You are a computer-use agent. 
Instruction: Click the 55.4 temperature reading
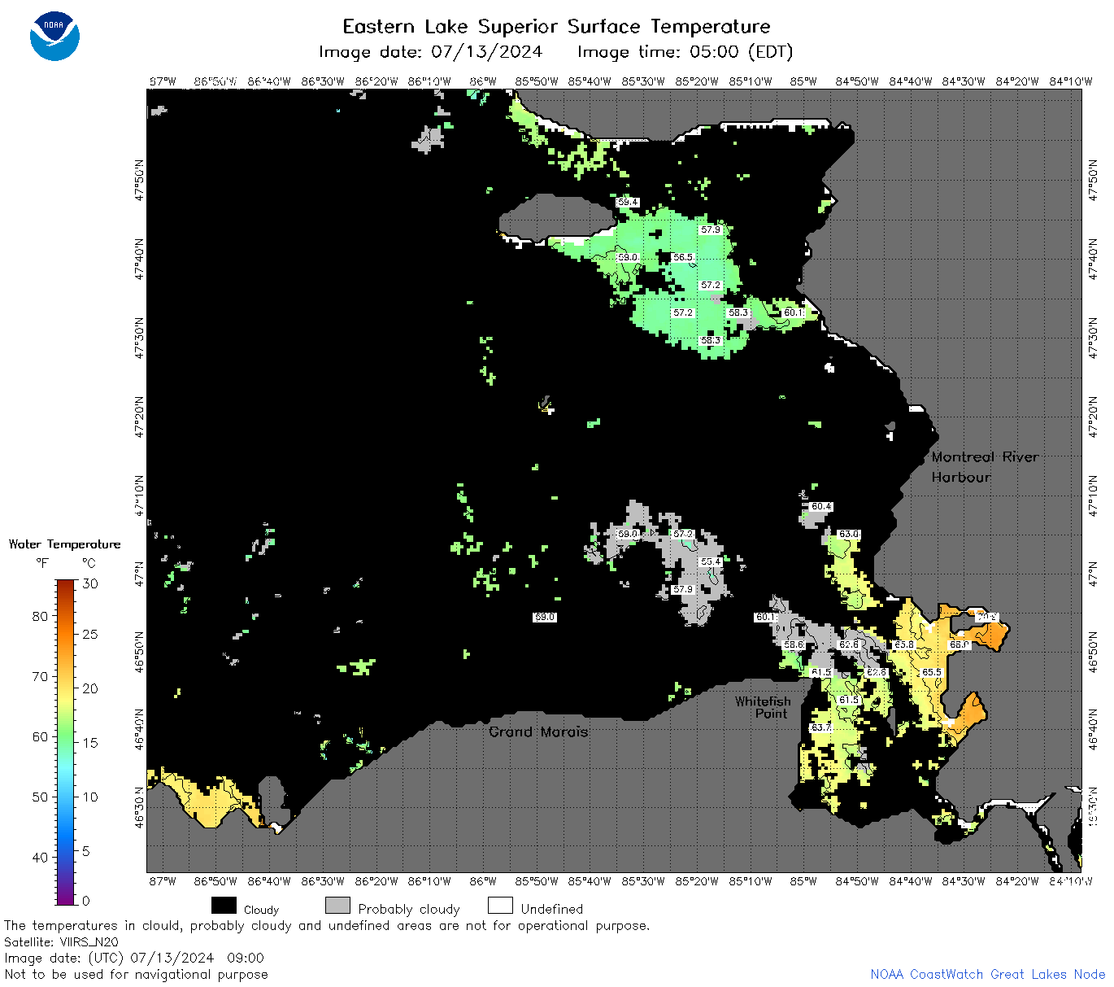click(711, 561)
